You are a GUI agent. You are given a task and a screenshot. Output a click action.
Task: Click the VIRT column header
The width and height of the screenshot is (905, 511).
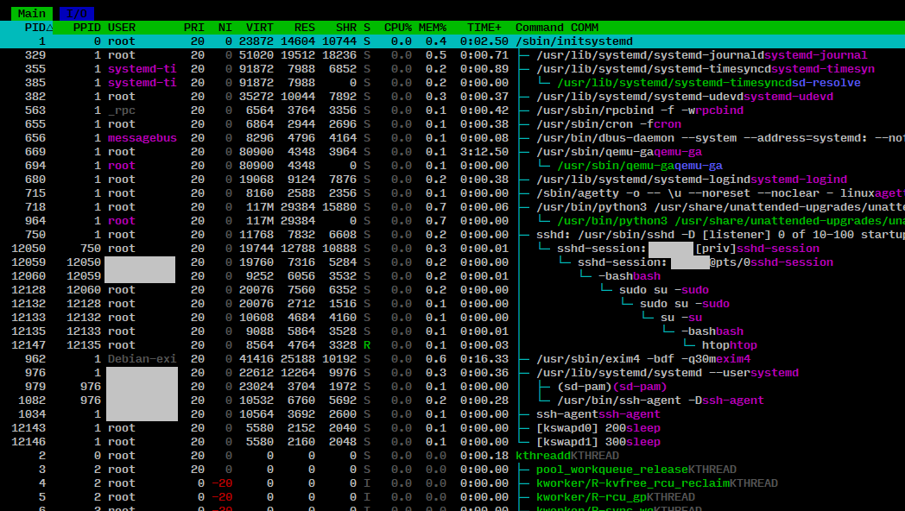pos(259,28)
